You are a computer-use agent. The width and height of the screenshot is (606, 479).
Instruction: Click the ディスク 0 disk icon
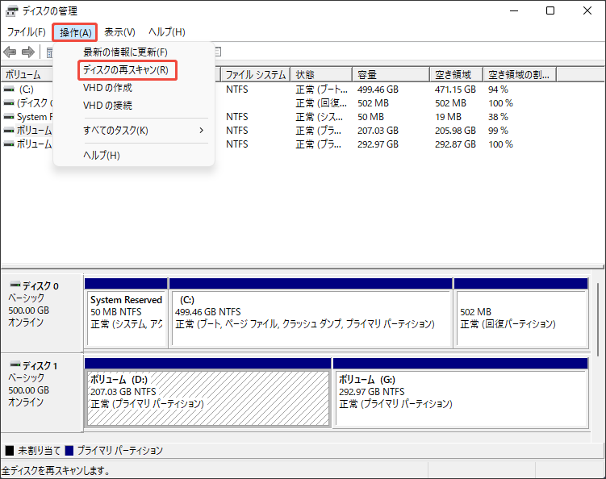pos(15,285)
